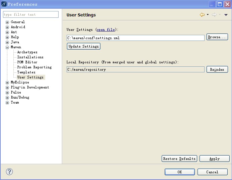
Task: Open the preferences page view menu triangle
Action: (x=226, y=15)
